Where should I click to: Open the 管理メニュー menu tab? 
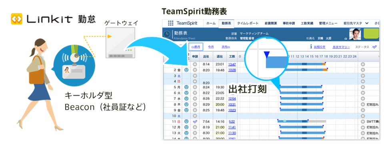328,24
